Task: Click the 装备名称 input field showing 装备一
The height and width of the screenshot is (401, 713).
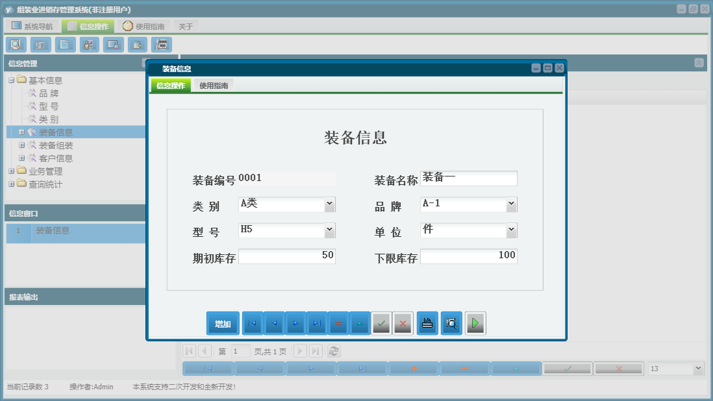Action: (469, 178)
